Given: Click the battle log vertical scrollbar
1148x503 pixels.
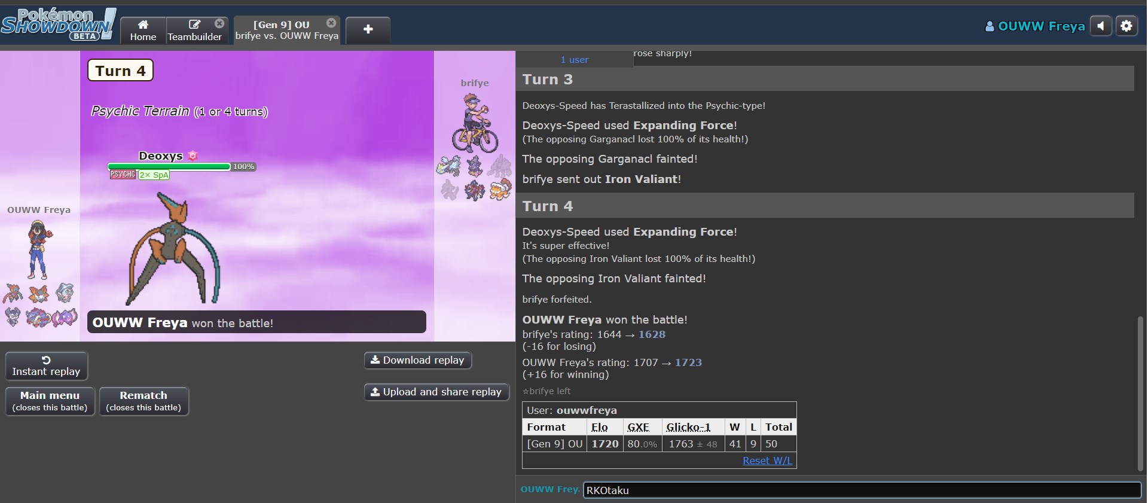Looking at the screenshot, I should [x=1140, y=394].
